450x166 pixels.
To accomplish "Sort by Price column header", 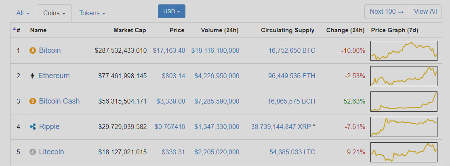I will 177,30.
